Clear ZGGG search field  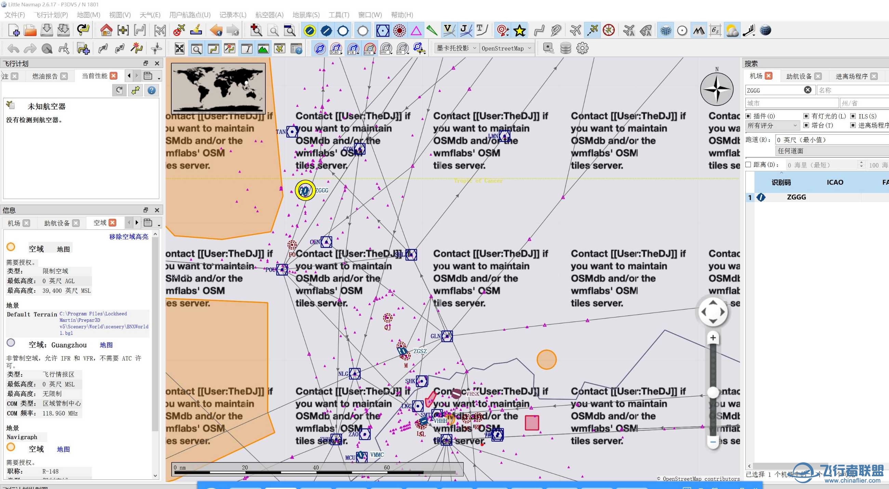[x=808, y=90]
